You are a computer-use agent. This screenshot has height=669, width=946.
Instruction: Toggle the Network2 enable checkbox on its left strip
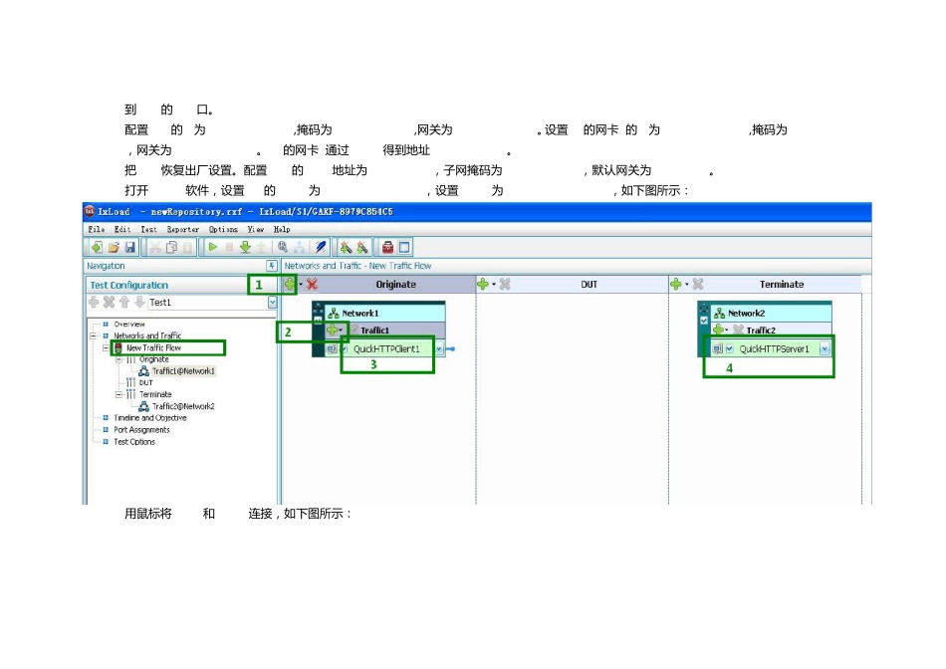(703, 321)
